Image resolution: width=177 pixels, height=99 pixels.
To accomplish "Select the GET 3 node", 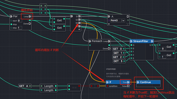I will (119, 61).
